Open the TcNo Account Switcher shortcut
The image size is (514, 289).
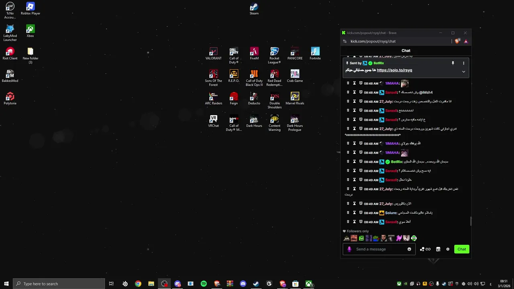point(10,10)
